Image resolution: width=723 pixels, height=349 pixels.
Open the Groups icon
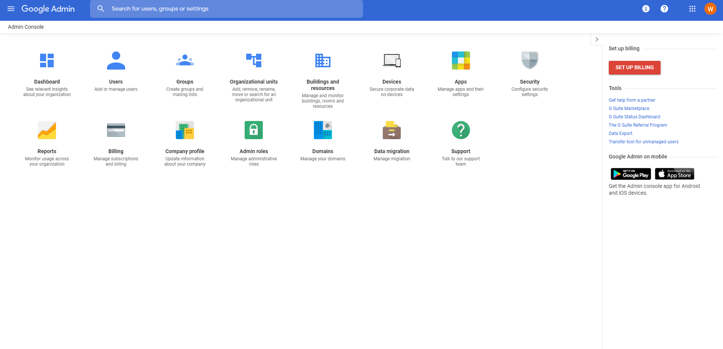[185, 60]
